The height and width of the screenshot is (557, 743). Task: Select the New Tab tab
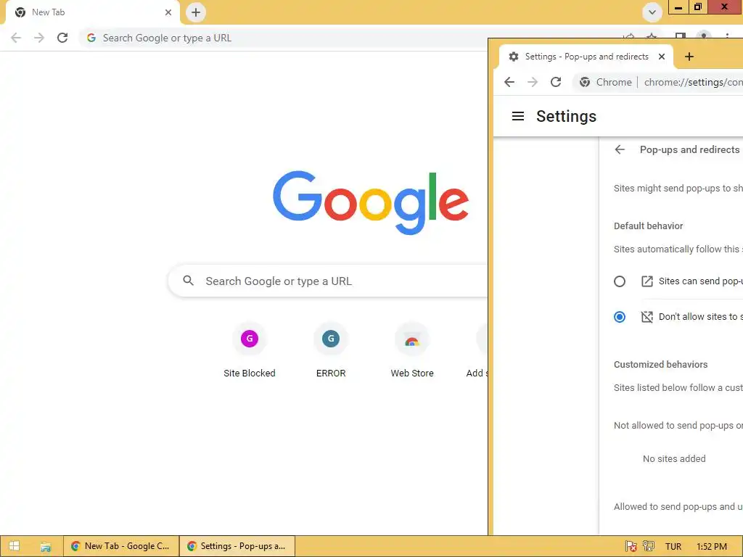click(93, 12)
